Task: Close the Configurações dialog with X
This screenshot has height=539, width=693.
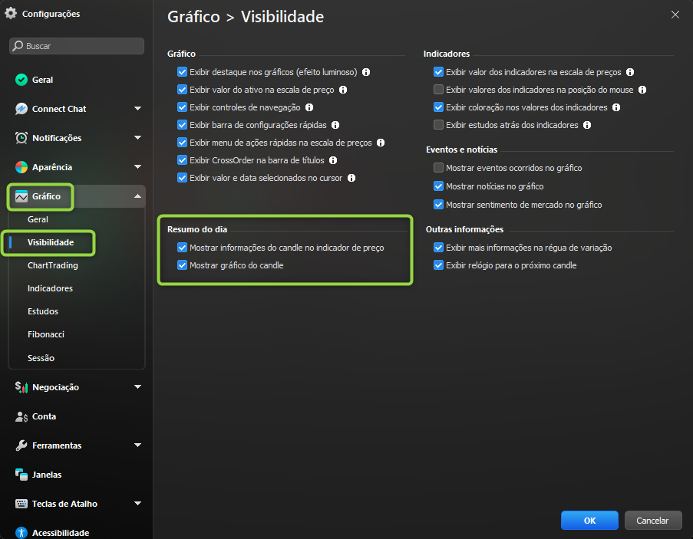Action: [675, 15]
